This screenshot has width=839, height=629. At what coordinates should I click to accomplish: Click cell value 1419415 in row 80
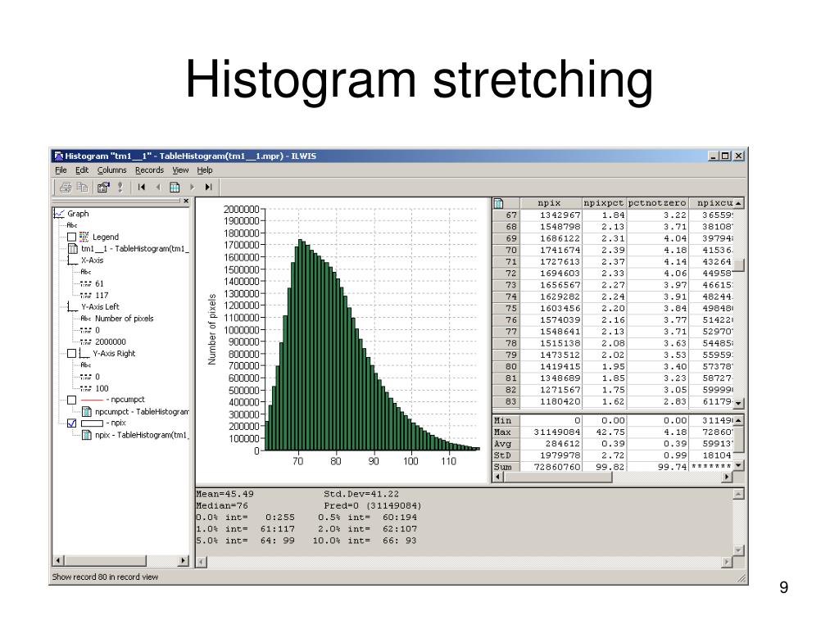click(x=559, y=367)
